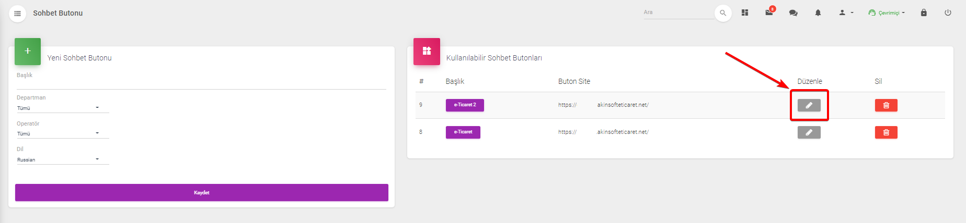Edit the e-Ticaret 2 button row
Screen dimensions: 966x223
(809, 105)
